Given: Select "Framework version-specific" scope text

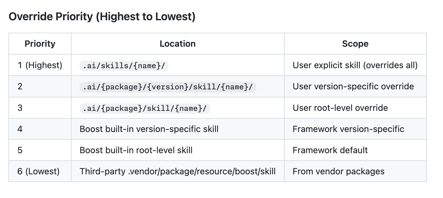Looking at the screenshot, I should pos(348,129).
